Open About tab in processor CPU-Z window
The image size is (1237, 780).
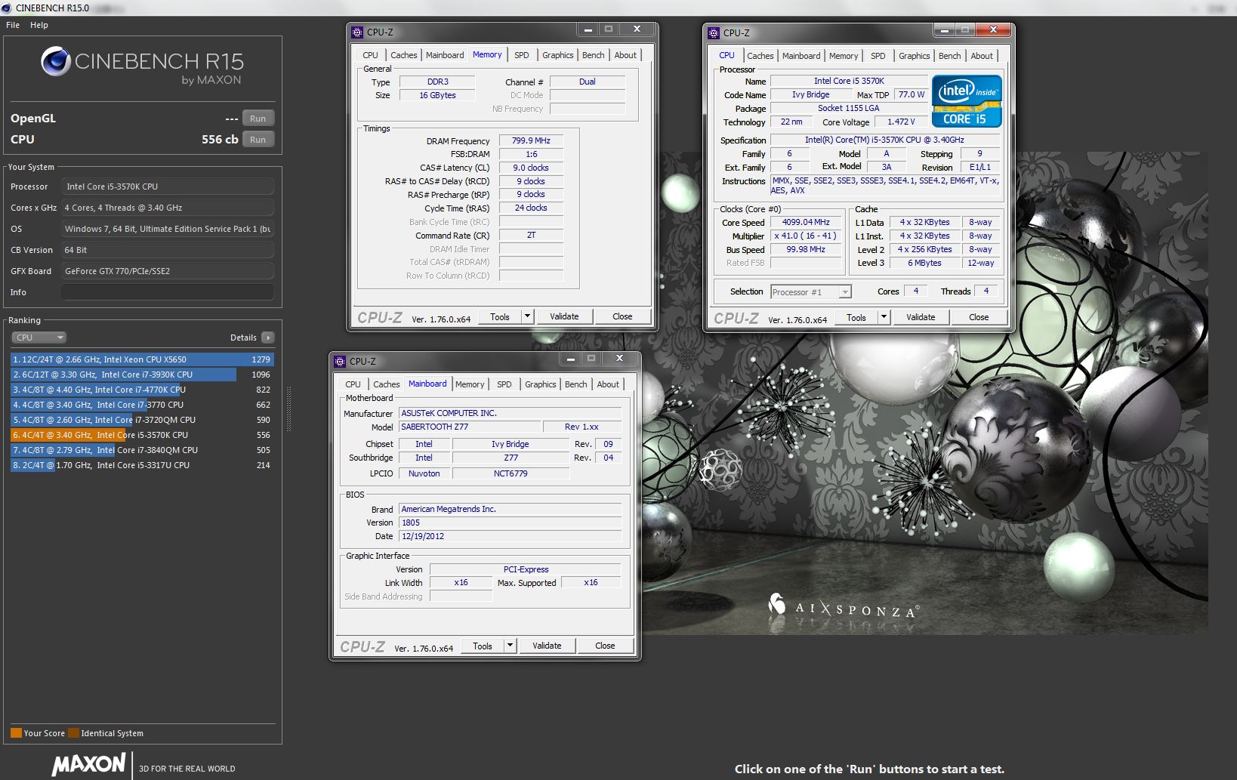[982, 56]
